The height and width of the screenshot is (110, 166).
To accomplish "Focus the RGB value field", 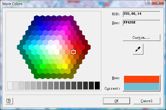I will coord(141,14).
